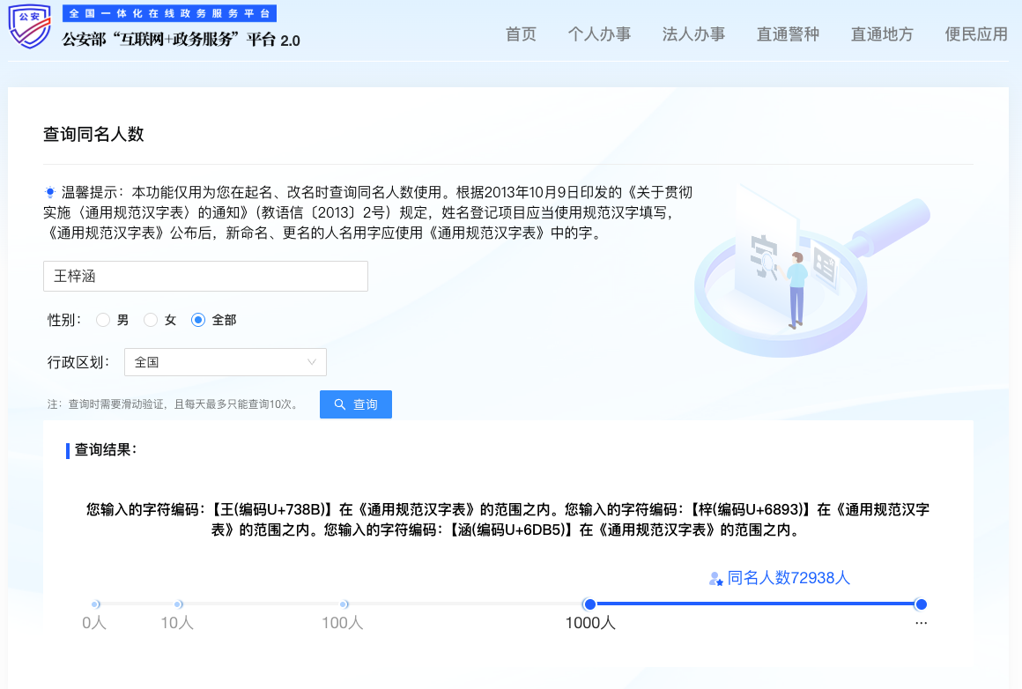Click the 100人 marker on result scale
The image size is (1022, 689).
[x=344, y=604]
